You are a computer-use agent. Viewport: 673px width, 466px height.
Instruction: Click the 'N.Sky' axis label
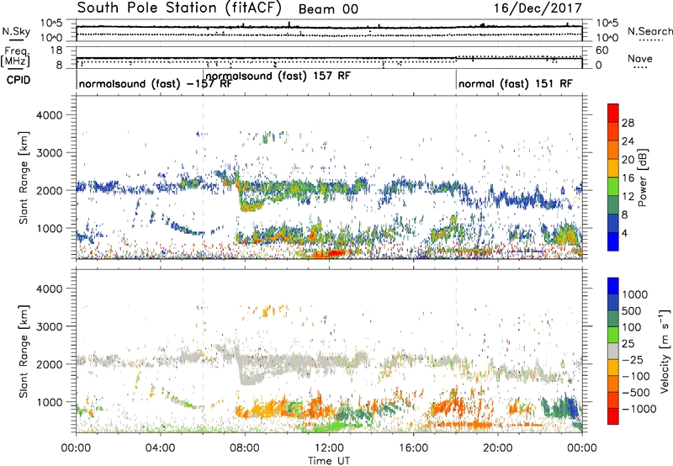tap(16, 31)
